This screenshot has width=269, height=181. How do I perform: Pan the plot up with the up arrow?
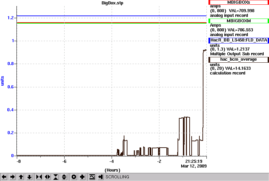21,177
